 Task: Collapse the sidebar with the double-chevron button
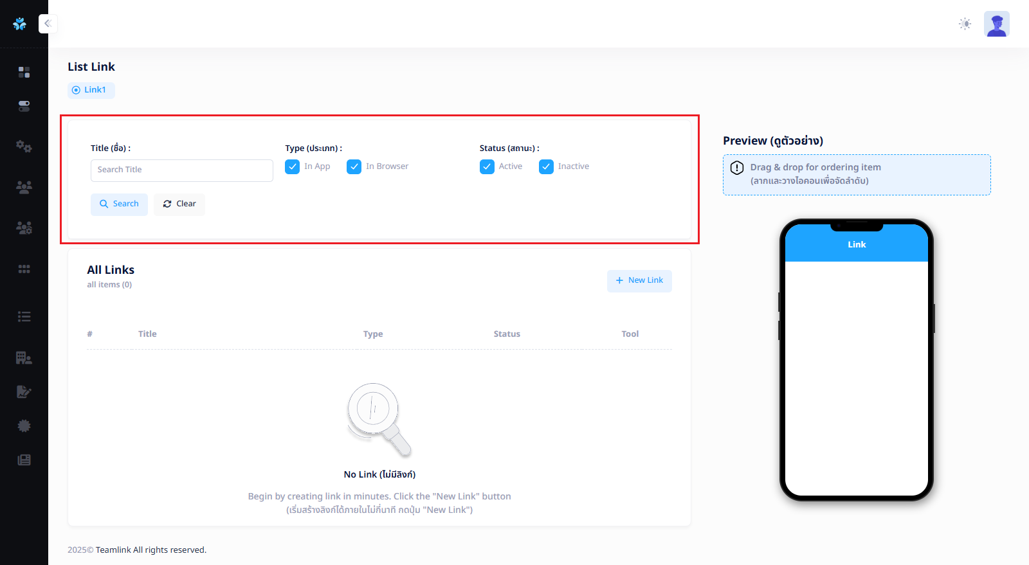pos(48,24)
